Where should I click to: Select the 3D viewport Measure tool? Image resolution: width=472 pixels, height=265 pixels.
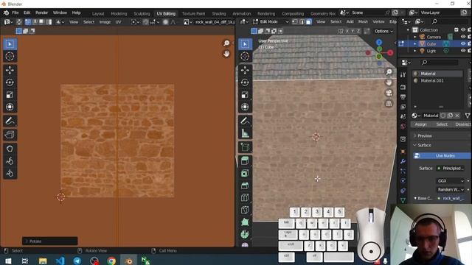coord(245,133)
